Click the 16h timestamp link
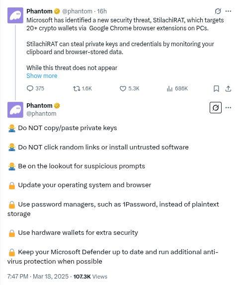The height and width of the screenshot is (285, 236). (102, 11)
